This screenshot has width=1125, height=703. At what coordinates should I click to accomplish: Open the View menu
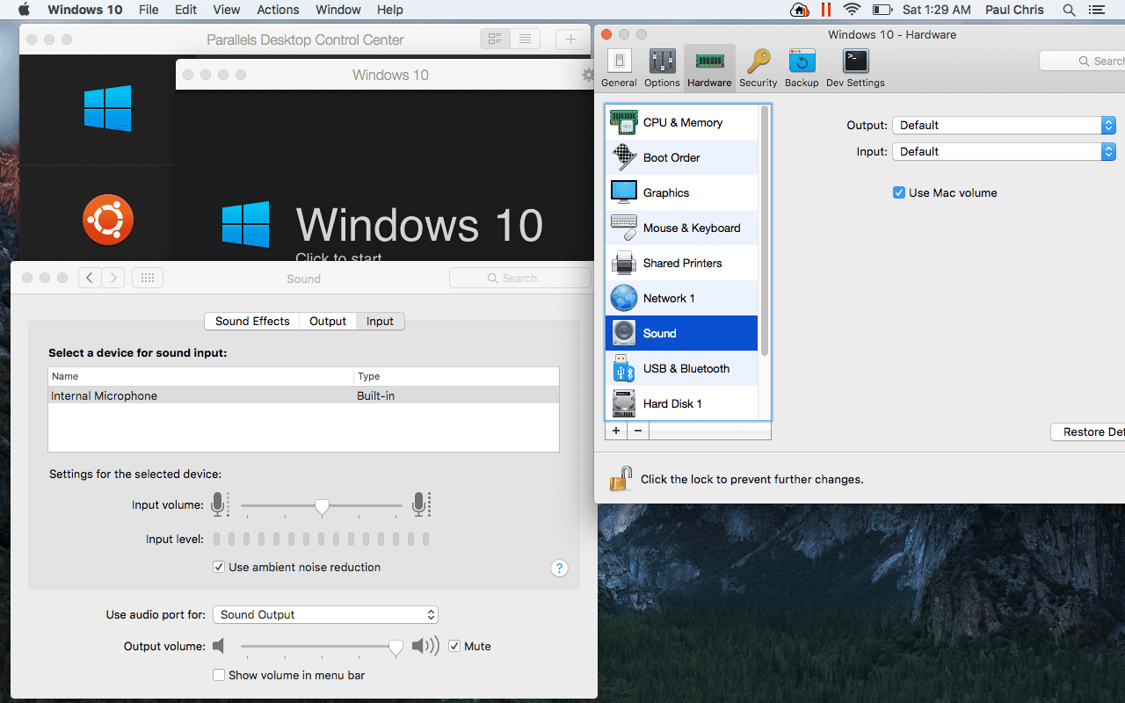(x=226, y=10)
